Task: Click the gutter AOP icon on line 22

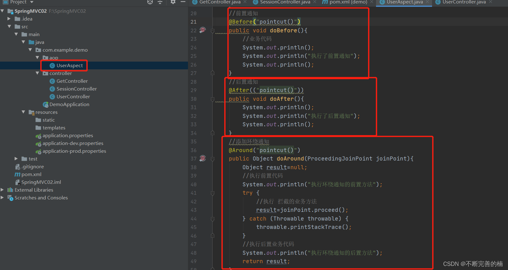Action: point(203,30)
